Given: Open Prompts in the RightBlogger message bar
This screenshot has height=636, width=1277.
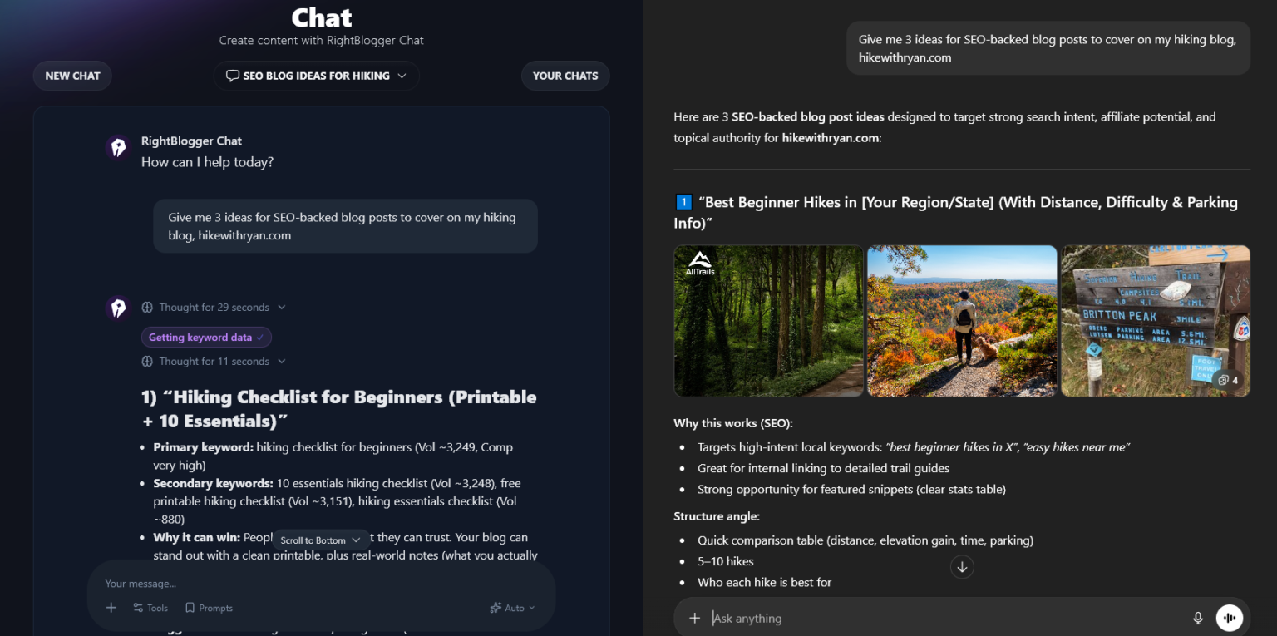Looking at the screenshot, I should 209,608.
